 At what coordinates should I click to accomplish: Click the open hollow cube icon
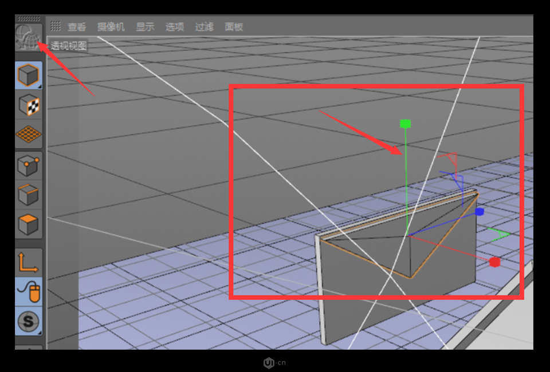tap(28, 193)
